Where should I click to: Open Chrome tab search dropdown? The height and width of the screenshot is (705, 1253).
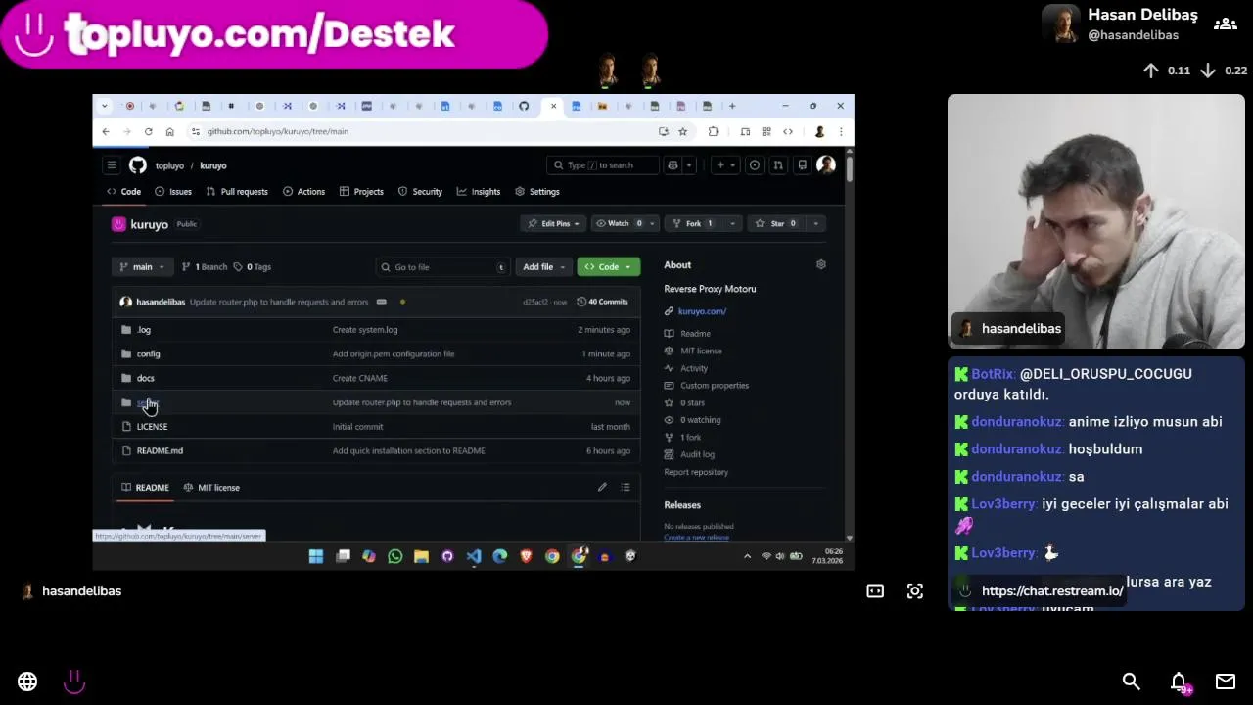tap(105, 106)
